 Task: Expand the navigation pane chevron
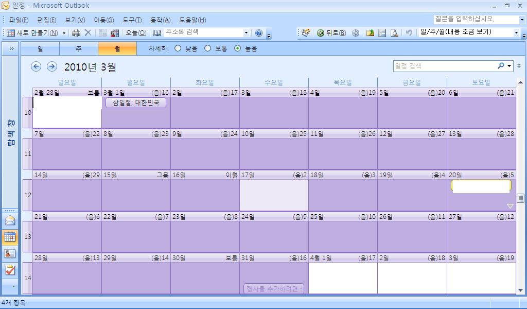11,49
